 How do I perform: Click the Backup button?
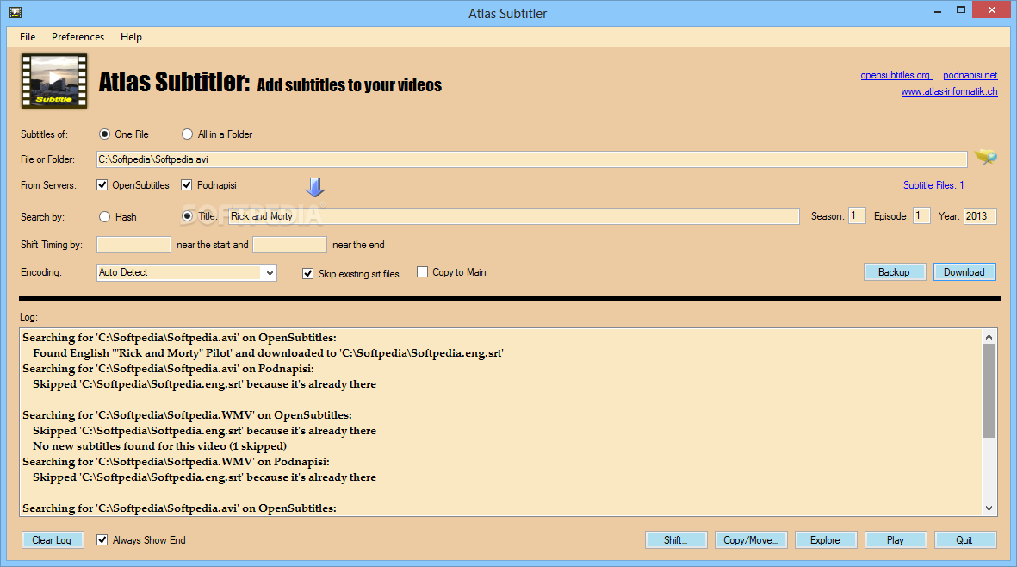tap(894, 271)
